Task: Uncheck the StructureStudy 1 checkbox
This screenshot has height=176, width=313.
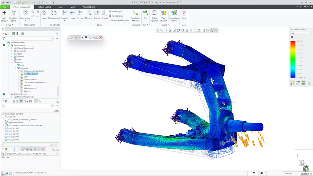Action: point(4,45)
